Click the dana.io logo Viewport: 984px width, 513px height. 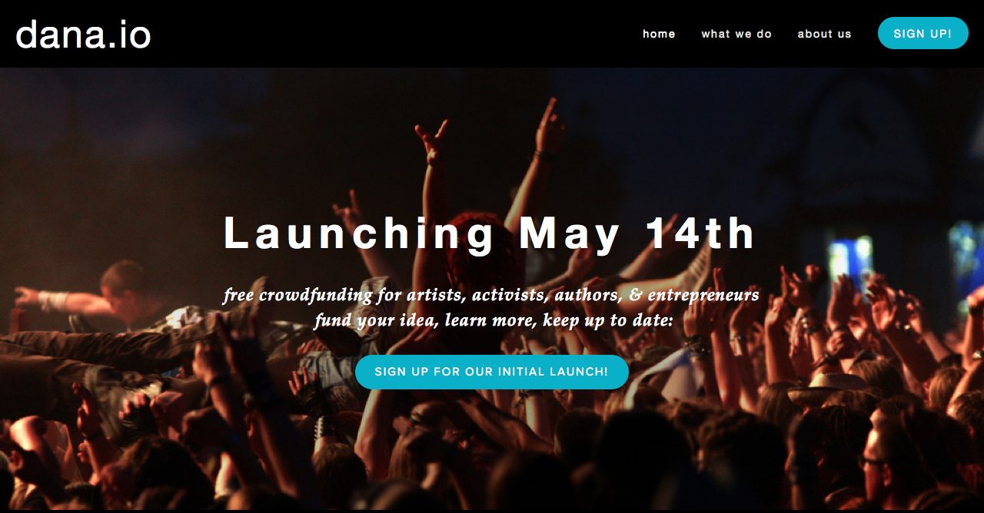pyautogui.click(x=83, y=35)
